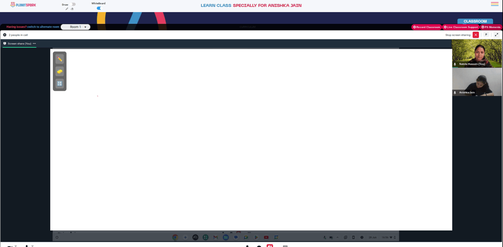
Task: Open the grid tool below the eraser
Action: coord(60,83)
